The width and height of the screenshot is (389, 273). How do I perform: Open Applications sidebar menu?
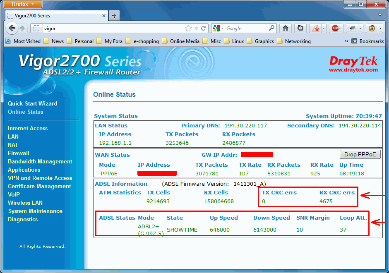pyautogui.click(x=24, y=170)
